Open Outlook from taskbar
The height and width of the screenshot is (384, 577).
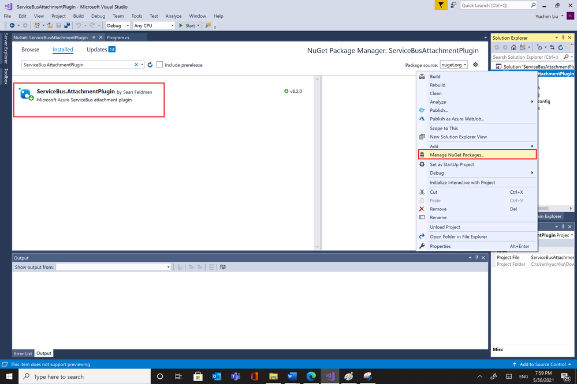[x=217, y=377]
